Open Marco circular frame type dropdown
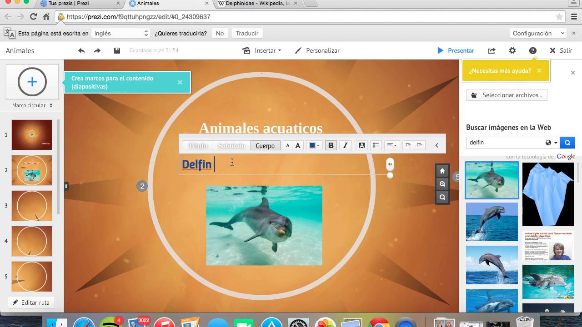The width and height of the screenshot is (582, 327). (32, 105)
